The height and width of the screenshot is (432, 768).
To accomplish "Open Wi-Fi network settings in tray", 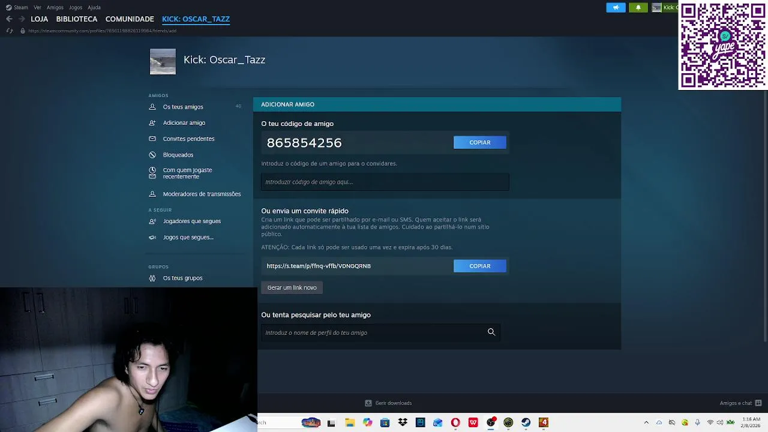I will click(710, 422).
